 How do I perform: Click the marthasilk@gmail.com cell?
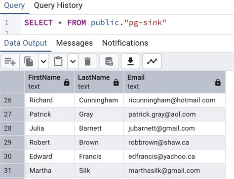174,171
